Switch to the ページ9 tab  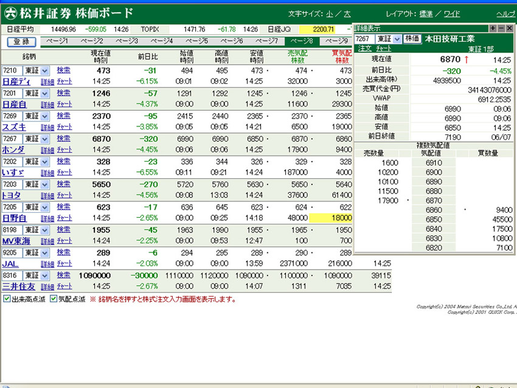336,41
